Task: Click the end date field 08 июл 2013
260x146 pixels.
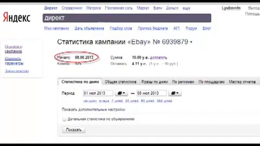Action: point(152,93)
